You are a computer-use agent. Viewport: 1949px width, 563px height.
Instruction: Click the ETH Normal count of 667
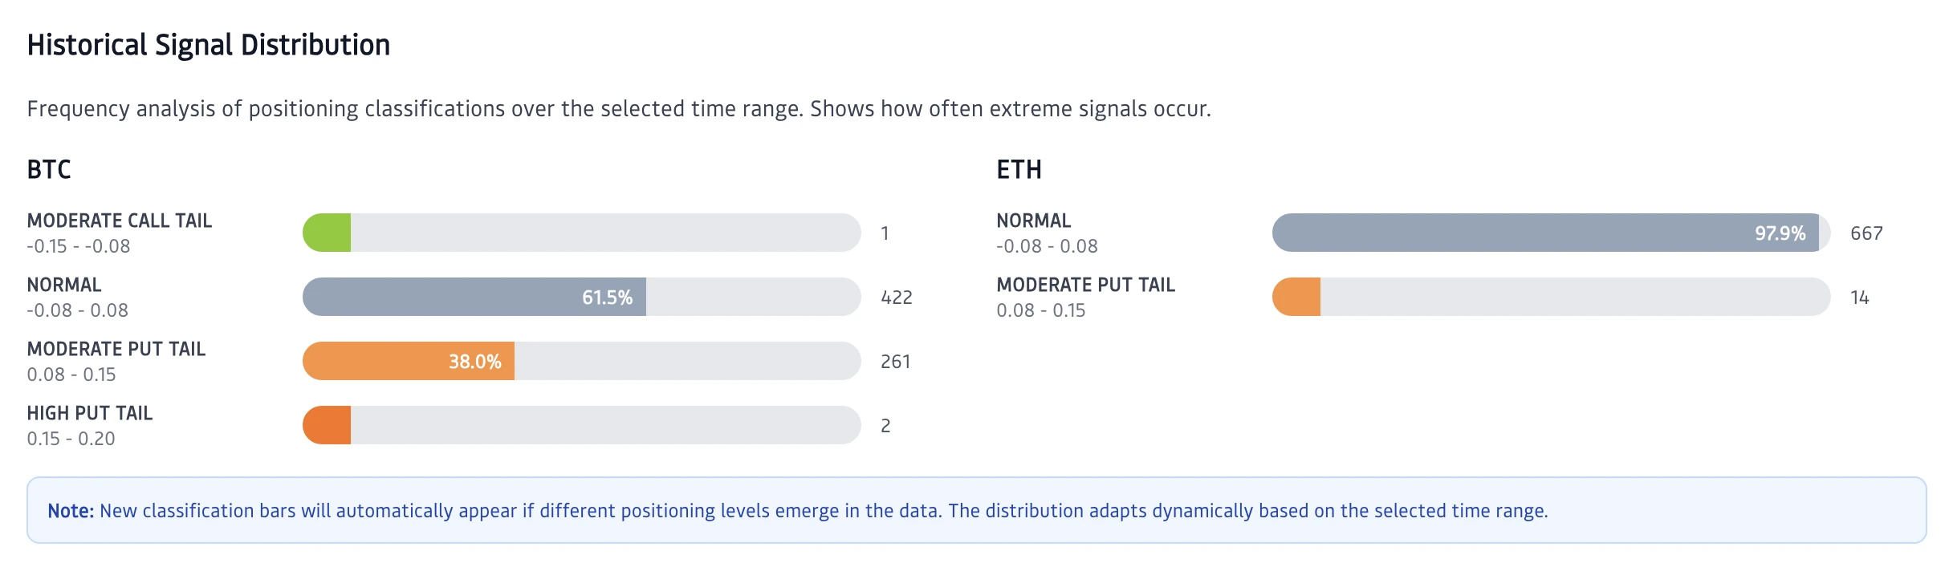click(1866, 233)
